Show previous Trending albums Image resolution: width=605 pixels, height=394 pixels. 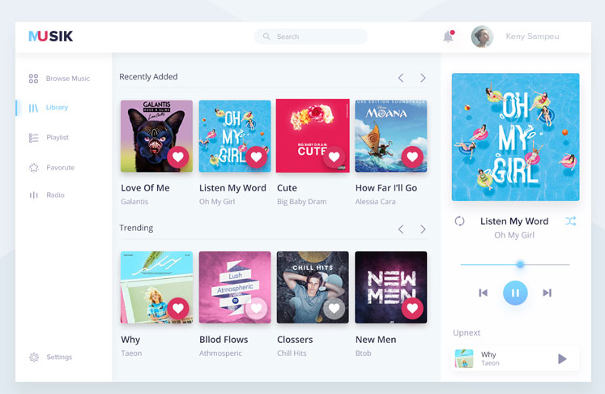[401, 229]
